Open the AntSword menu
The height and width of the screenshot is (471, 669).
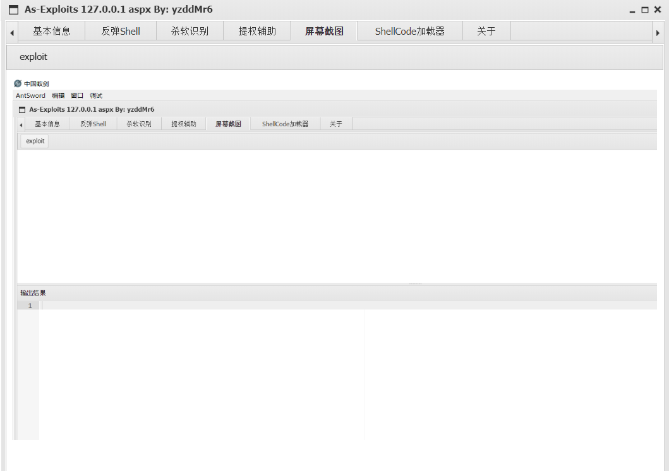pos(30,95)
